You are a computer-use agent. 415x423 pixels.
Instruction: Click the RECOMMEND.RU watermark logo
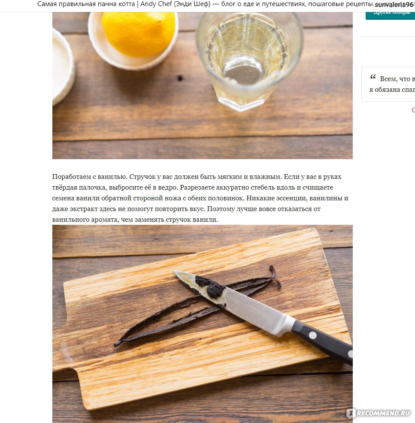coord(379,413)
